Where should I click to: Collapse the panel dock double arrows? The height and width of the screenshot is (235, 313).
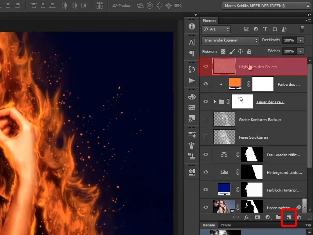point(309,14)
